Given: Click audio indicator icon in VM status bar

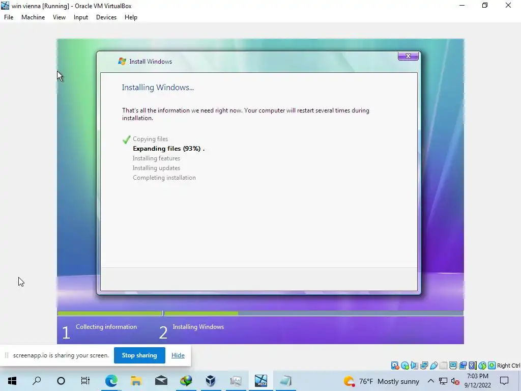Looking at the screenshot, I should 414,366.
